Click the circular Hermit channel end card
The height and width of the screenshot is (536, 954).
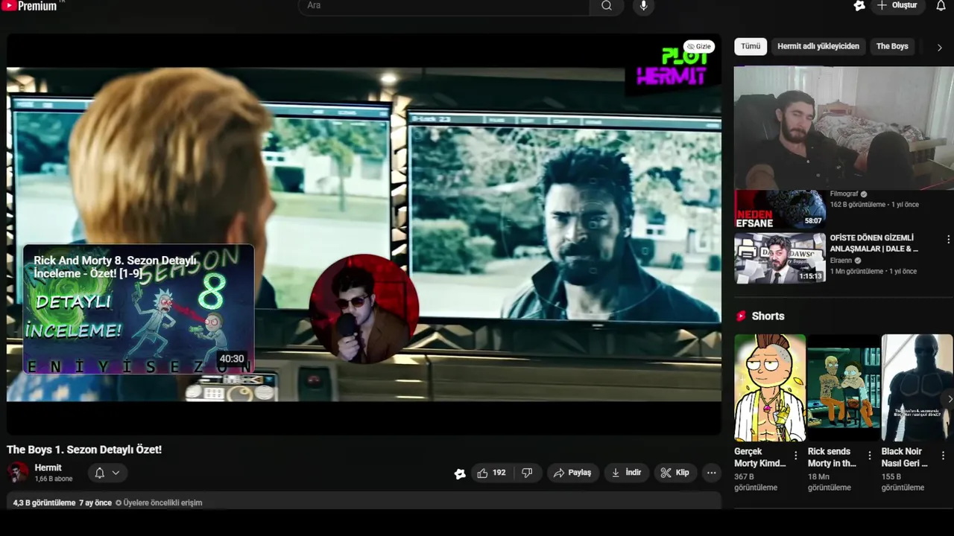click(364, 309)
